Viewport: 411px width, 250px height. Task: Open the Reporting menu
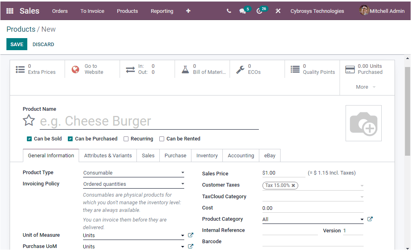[x=162, y=11]
